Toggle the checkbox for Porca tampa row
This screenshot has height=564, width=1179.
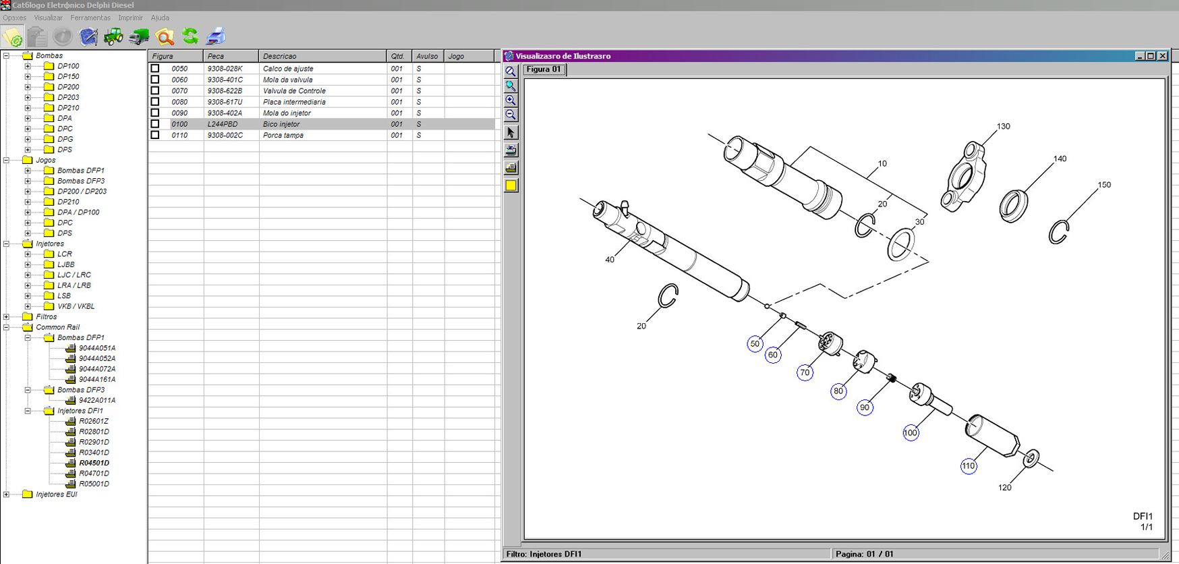click(155, 135)
